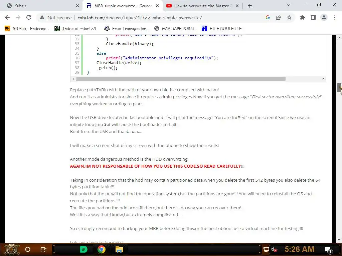Image resolution: width=342 pixels, height=256 pixels.
Task: Click the code block horizontal scrollbar thumb
Action: (x=181, y=79)
